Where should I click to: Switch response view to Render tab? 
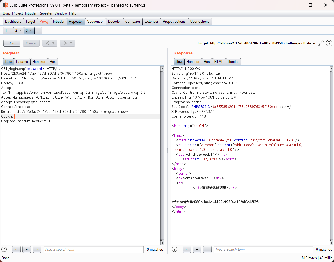pos(233,62)
